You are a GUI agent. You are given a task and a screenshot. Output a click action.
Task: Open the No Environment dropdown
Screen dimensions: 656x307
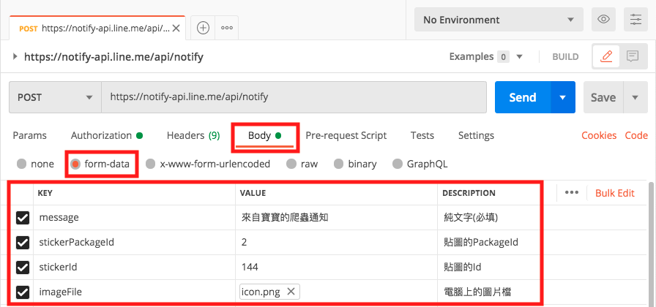(499, 19)
